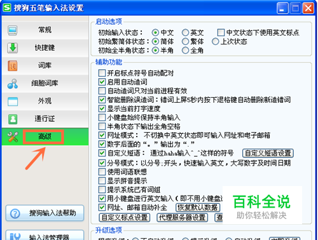Open 代理服务器设置 button
Screen dimensions: 318x240
[x=183, y=218]
